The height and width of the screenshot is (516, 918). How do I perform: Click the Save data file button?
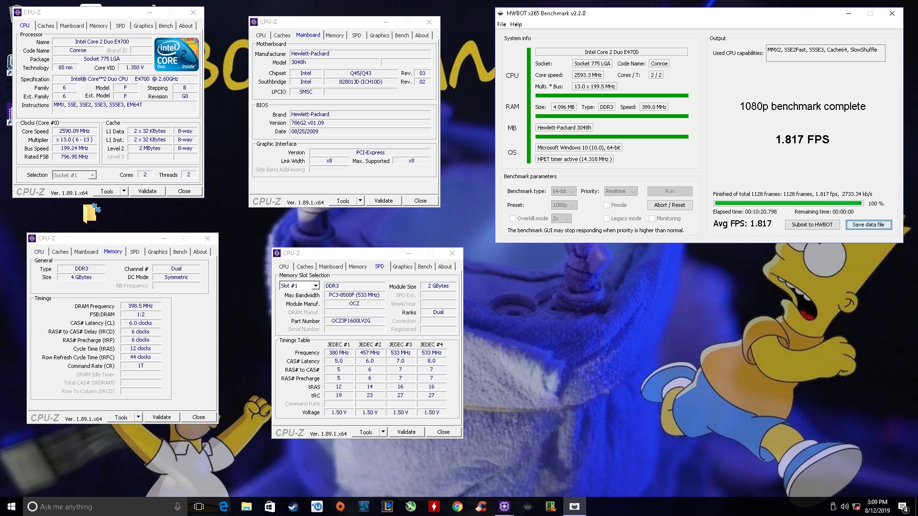(868, 225)
